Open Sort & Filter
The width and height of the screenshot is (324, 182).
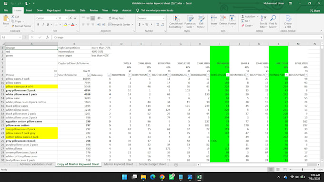point(263,22)
